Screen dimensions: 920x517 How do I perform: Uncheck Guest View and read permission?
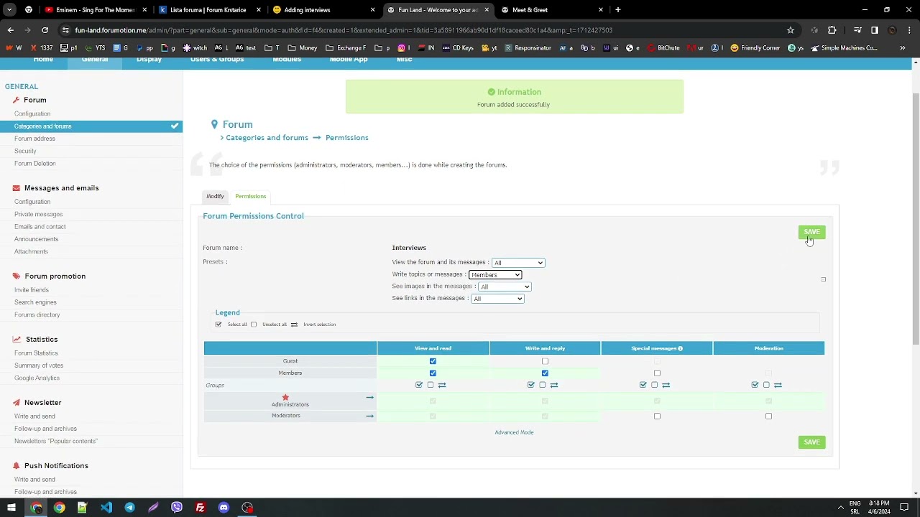pos(433,361)
